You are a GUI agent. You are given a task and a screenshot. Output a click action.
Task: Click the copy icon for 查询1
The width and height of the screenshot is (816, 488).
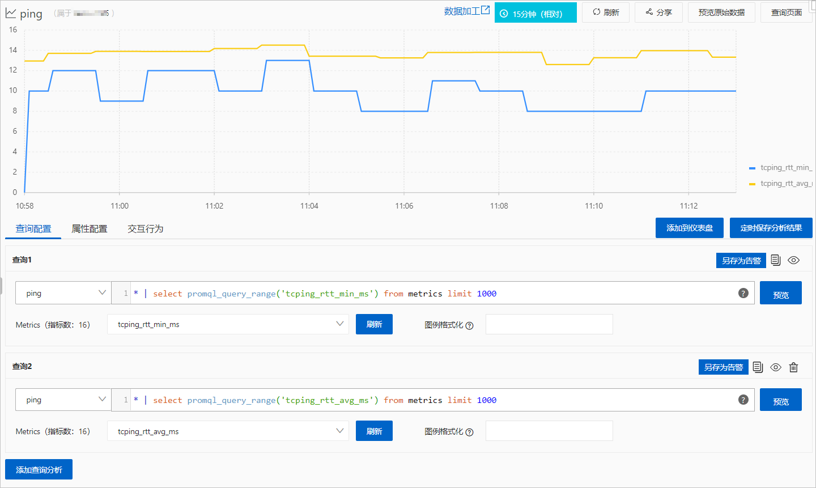776,260
